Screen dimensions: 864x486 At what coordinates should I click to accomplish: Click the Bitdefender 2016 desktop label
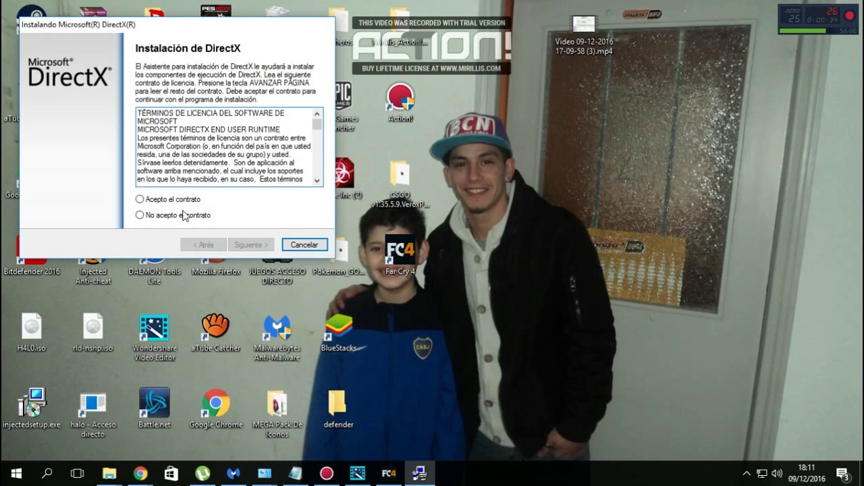coord(32,271)
